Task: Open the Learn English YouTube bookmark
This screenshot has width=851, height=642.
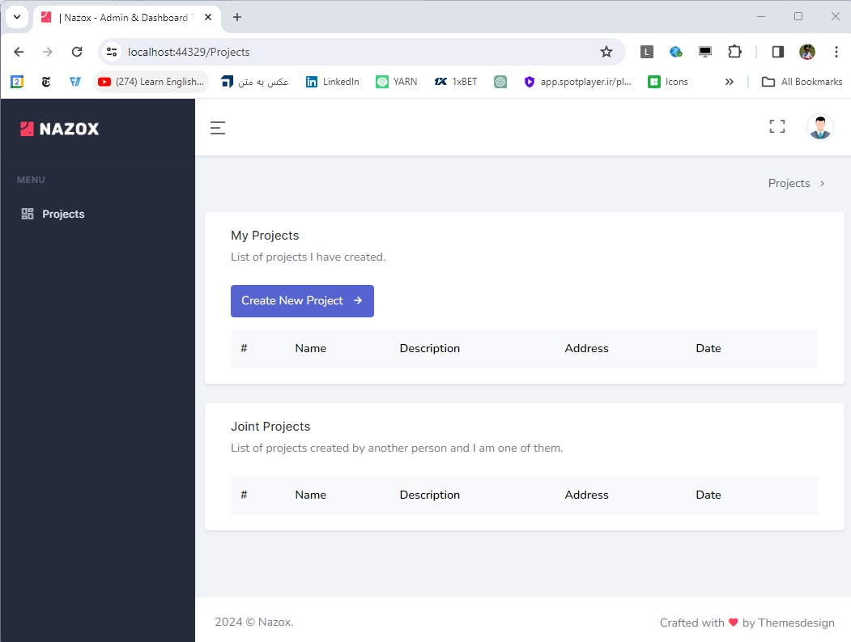Action: coord(151,82)
